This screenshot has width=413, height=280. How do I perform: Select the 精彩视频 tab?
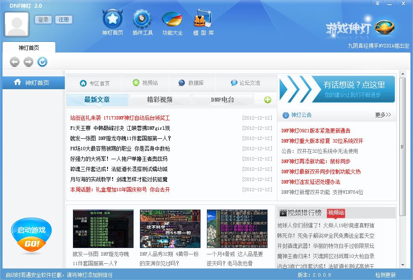(x=160, y=100)
